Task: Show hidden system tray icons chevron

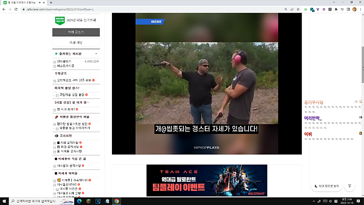Action: click(313, 201)
